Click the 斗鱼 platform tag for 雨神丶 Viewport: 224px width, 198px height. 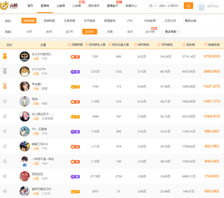(35, 104)
